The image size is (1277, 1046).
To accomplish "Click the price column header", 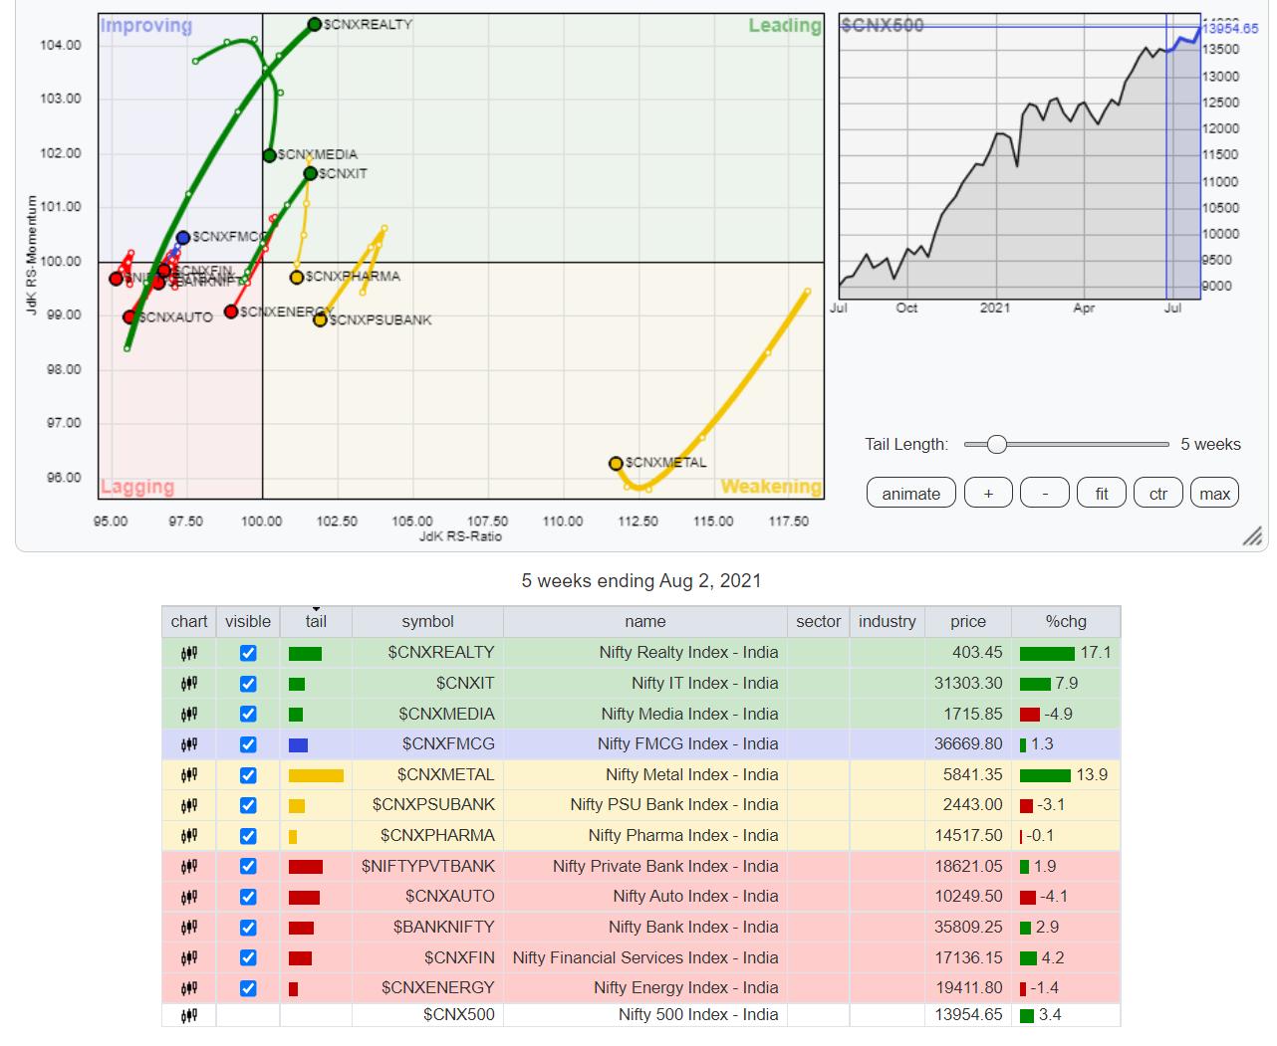I will point(967,621).
